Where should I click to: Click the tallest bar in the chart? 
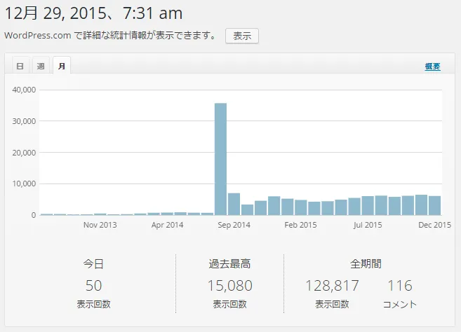click(220, 159)
